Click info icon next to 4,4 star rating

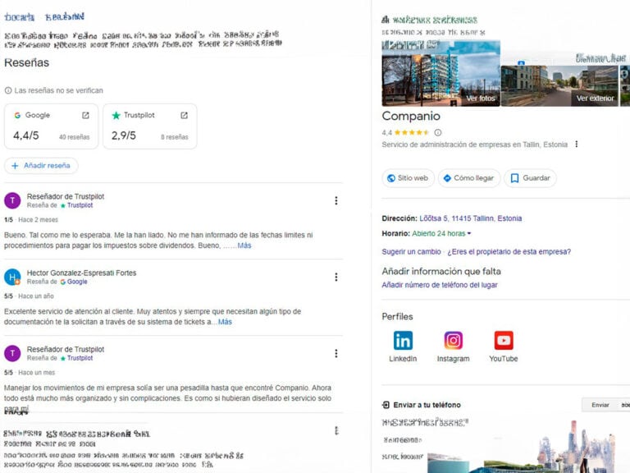[x=438, y=132]
